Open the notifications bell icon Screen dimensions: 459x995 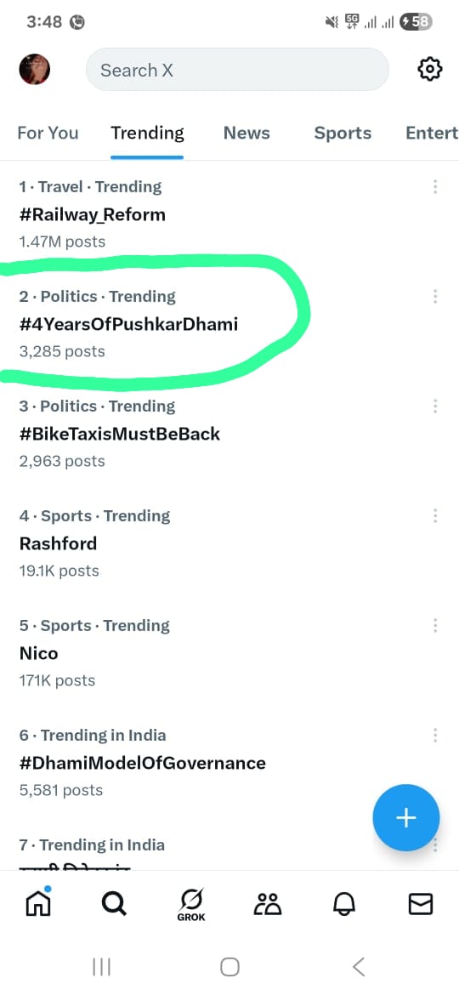(x=345, y=904)
